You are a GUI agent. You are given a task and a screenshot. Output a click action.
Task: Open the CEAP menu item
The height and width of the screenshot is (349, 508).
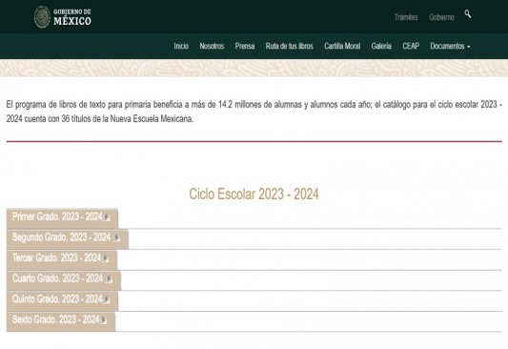[411, 46]
